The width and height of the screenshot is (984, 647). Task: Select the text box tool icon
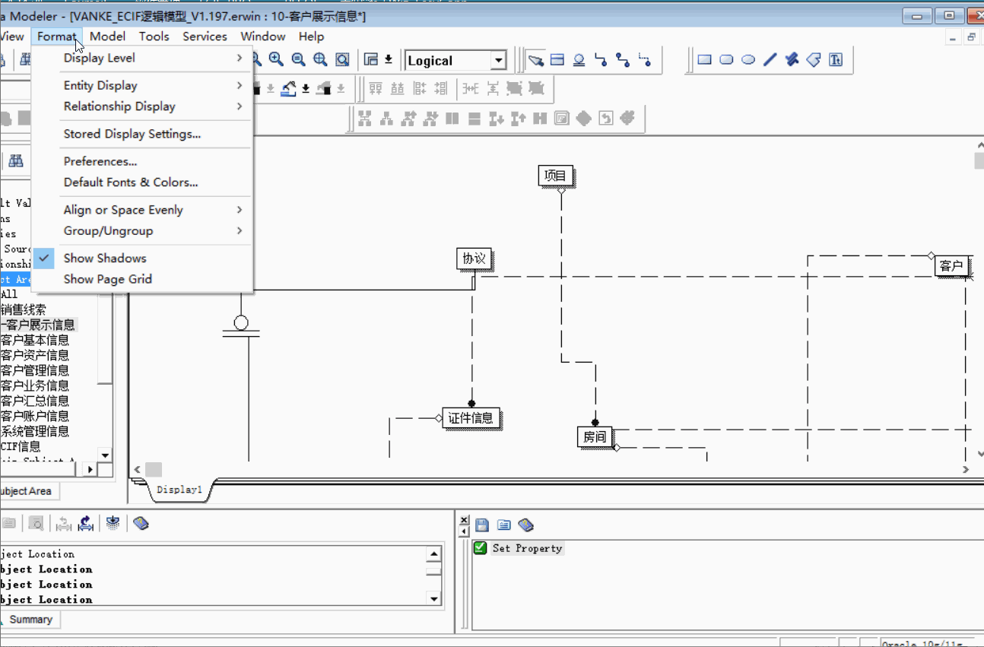(x=836, y=60)
